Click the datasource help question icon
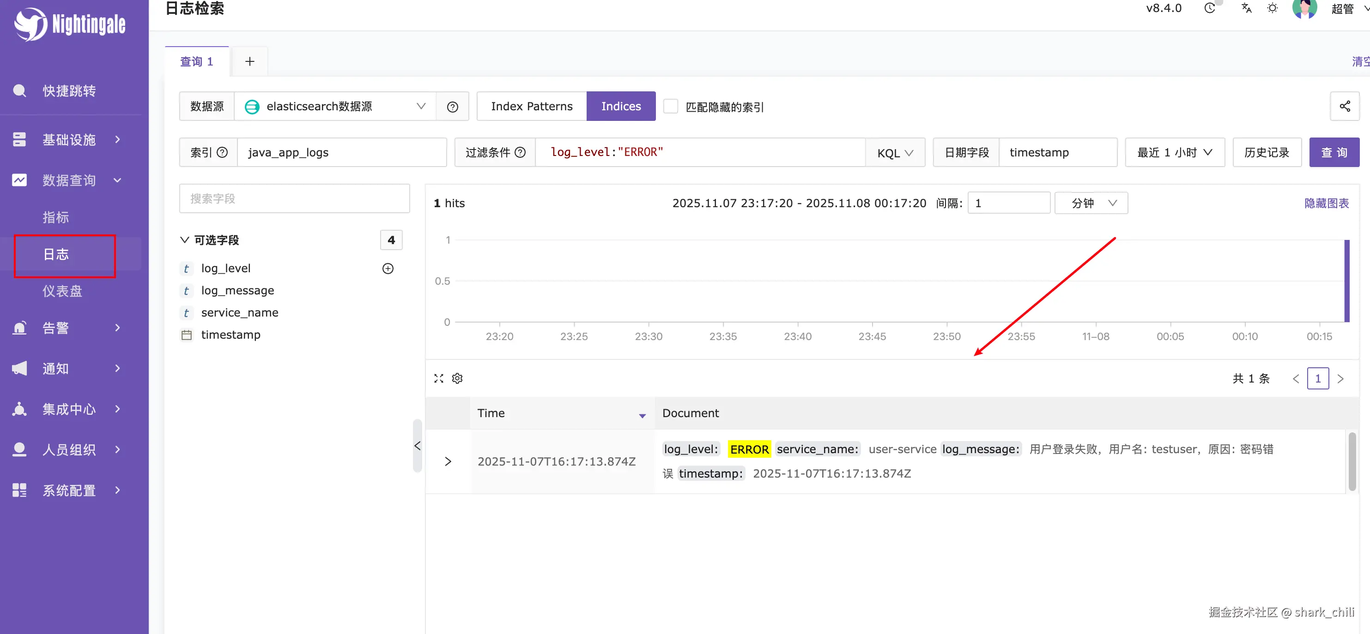The height and width of the screenshot is (634, 1370). coord(453,107)
